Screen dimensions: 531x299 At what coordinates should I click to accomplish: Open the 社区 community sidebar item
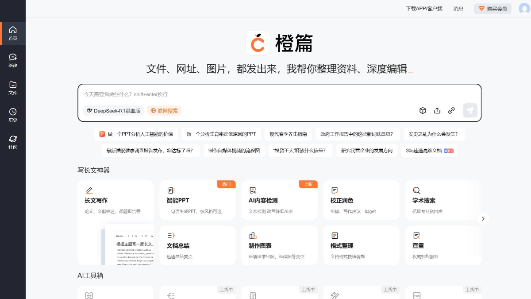(x=13, y=142)
